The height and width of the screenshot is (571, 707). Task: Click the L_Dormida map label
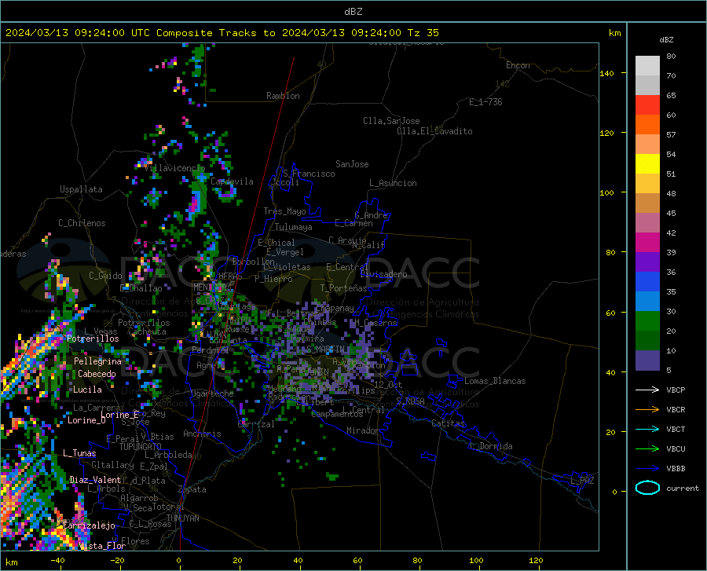coord(490,446)
